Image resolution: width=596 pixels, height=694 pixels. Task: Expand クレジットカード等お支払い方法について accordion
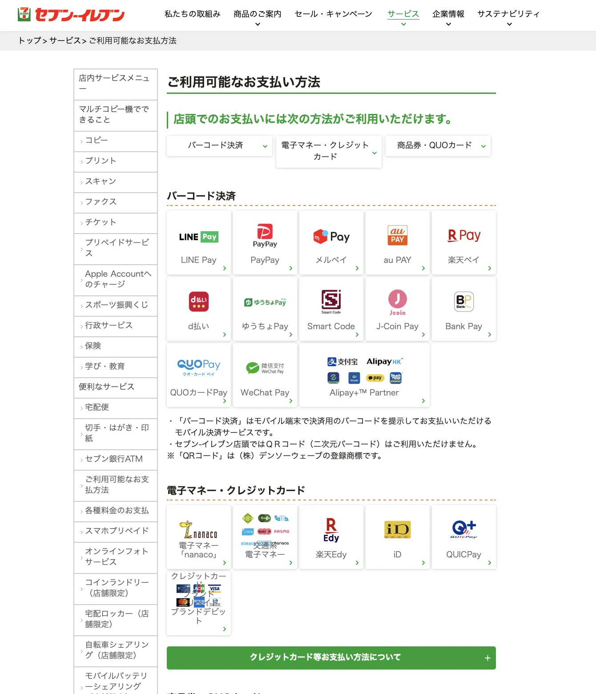pyautogui.click(x=331, y=658)
